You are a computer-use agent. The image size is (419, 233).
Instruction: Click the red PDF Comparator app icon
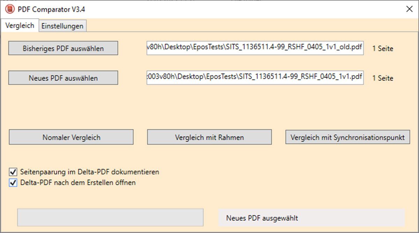tap(10, 9)
